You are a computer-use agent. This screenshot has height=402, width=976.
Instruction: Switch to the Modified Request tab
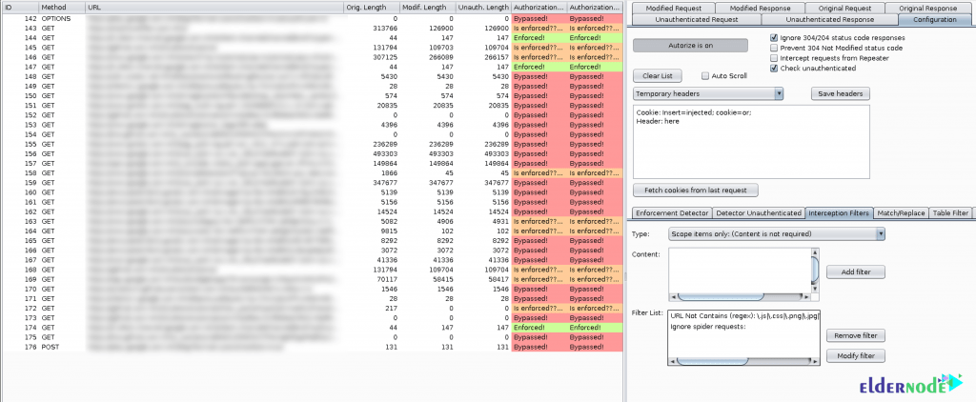point(674,8)
